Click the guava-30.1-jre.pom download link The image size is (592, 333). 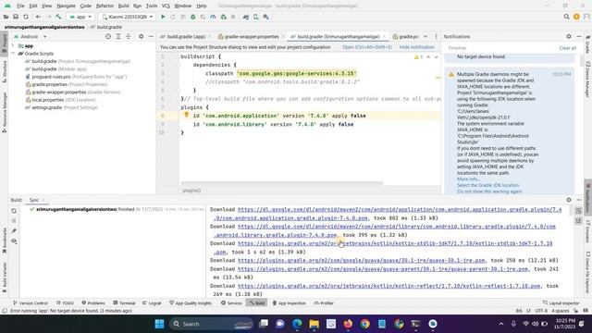click(x=361, y=260)
